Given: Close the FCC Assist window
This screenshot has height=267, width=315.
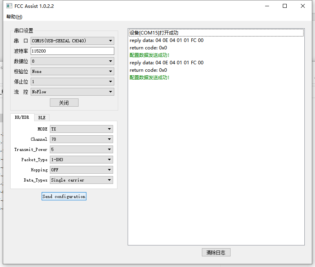Looking at the screenshot, I should [303, 6].
